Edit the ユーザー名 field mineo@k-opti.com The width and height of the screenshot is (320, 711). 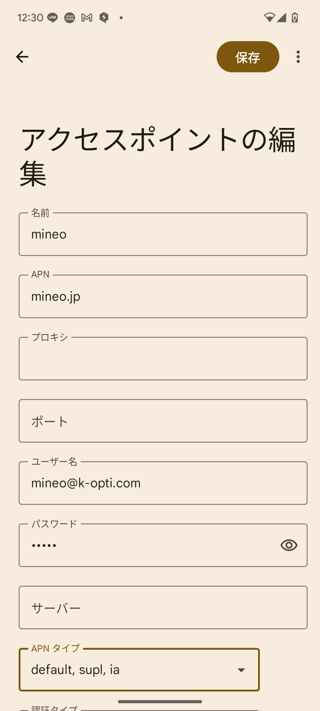pyautogui.click(x=163, y=483)
